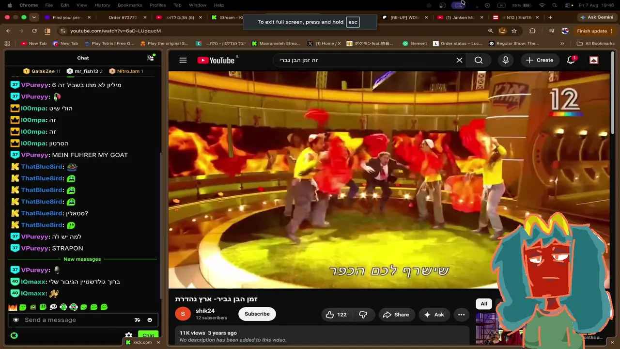Clear the YouTube search text
The image size is (620, 349).
pos(459,60)
